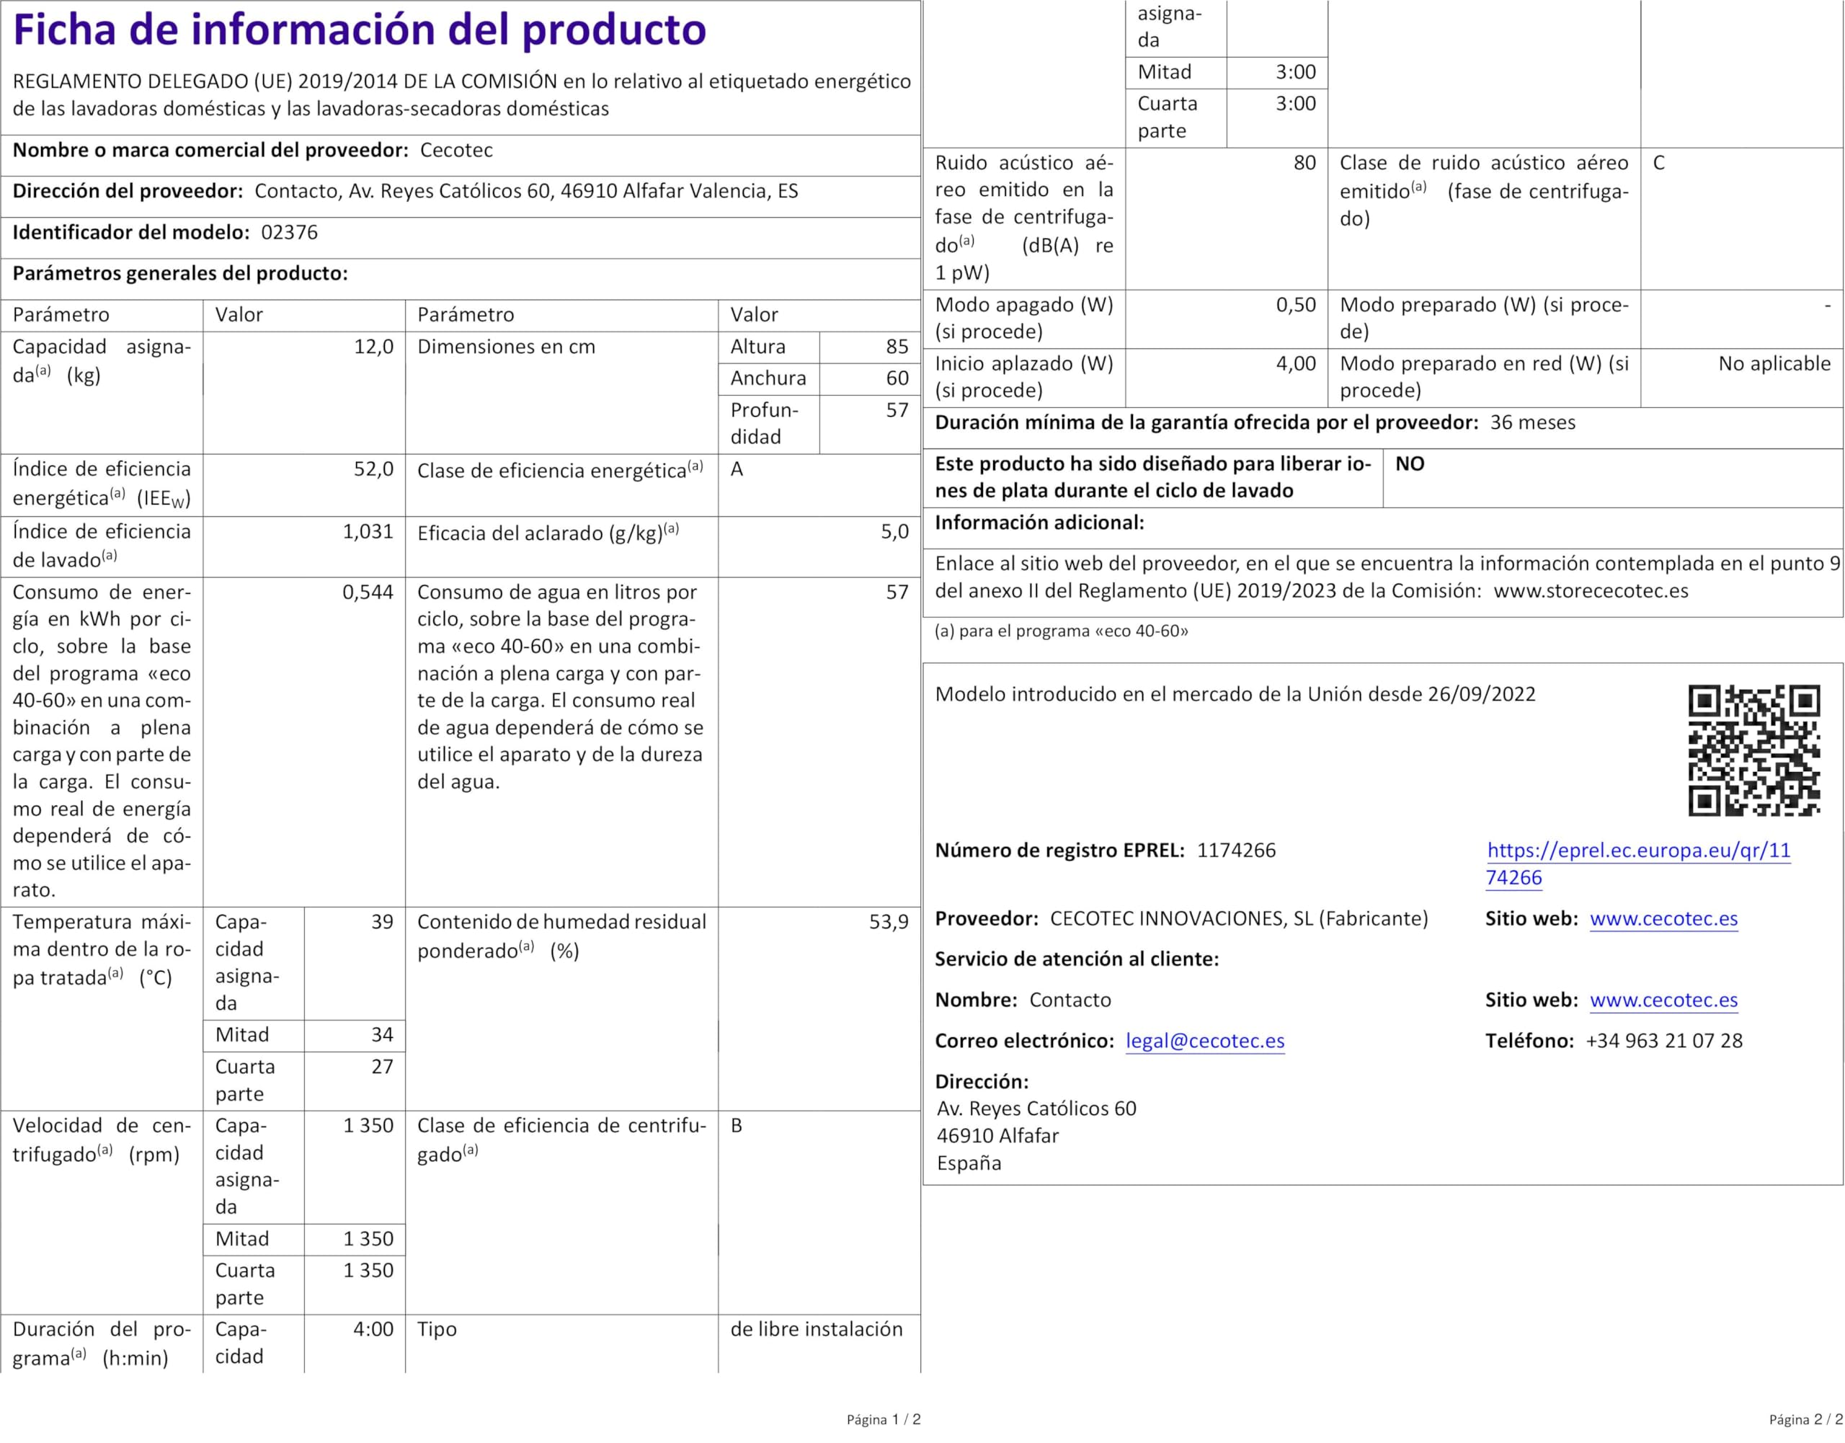Click the water consumption value 57
This screenshot has height=1443, width=1845.
[897, 592]
